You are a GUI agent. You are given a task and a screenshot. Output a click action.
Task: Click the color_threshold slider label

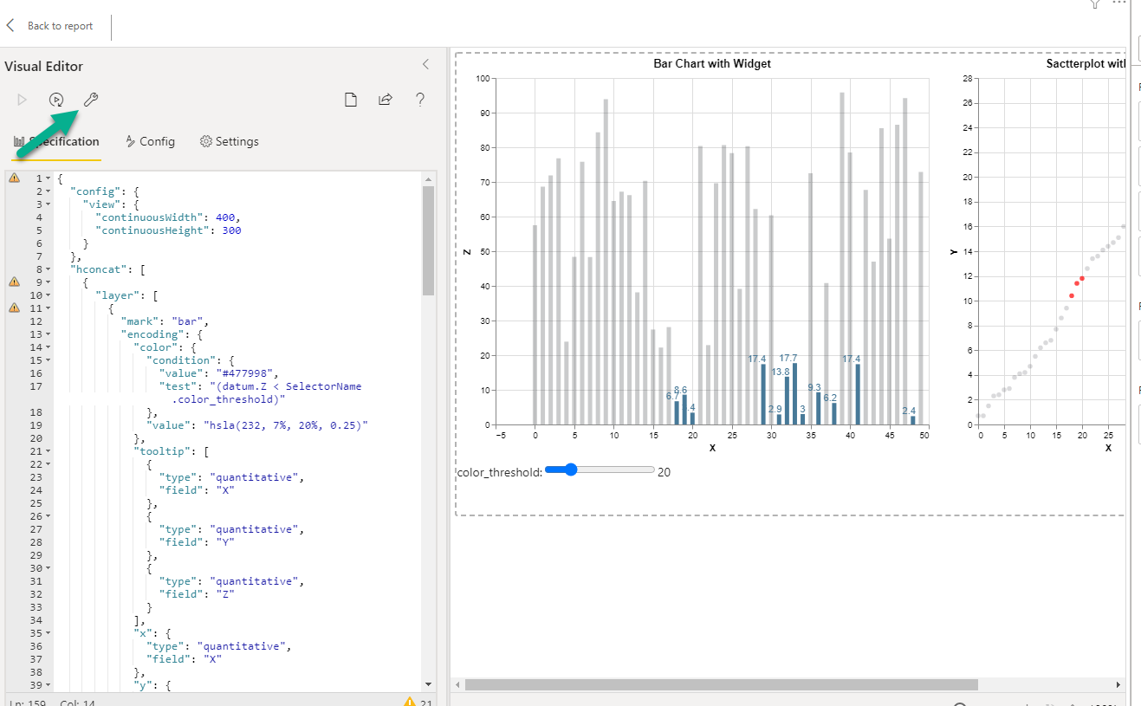click(499, 472)
